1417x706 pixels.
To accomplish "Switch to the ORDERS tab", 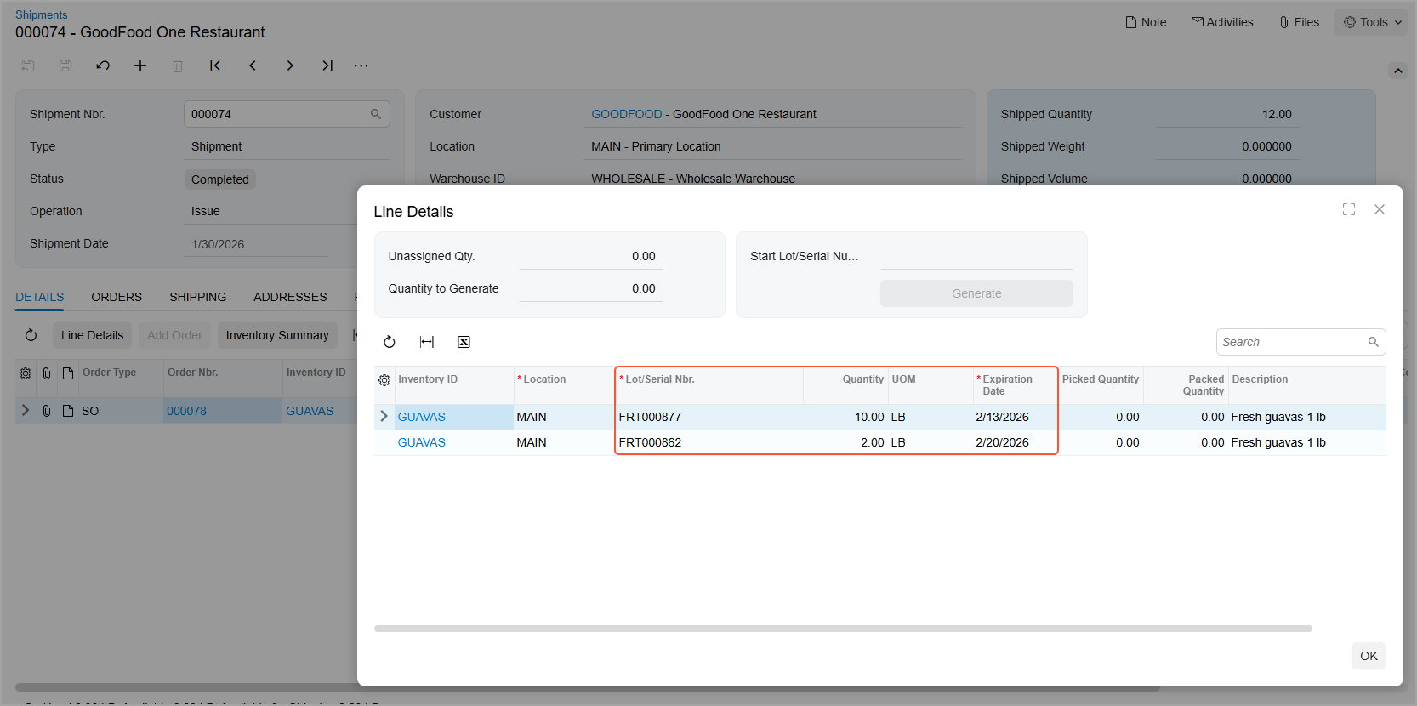I will pos(117,297).
